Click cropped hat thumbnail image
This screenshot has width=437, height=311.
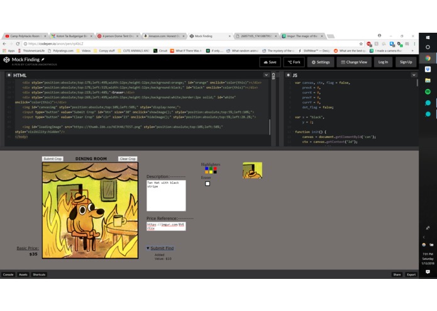(x=253, y=170)
